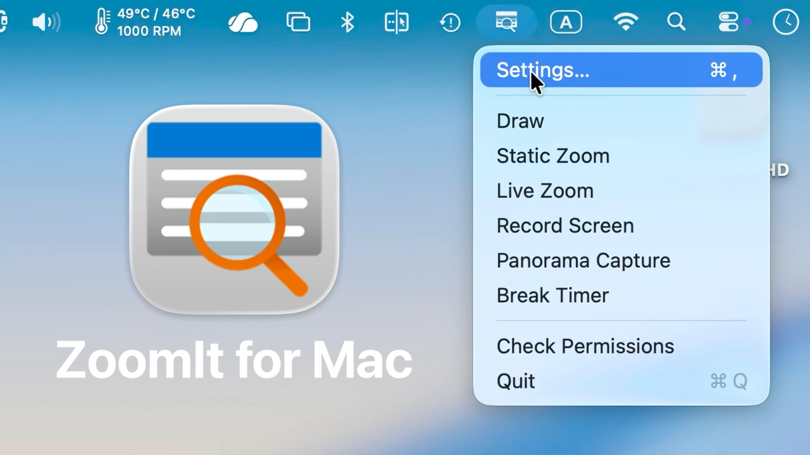Click the volume speaker icon
Screen dimensions: 810x455
click(46, 23)
